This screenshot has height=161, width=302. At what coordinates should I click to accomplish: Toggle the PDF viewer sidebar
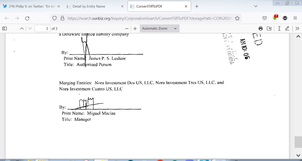[x=5, y=28]
